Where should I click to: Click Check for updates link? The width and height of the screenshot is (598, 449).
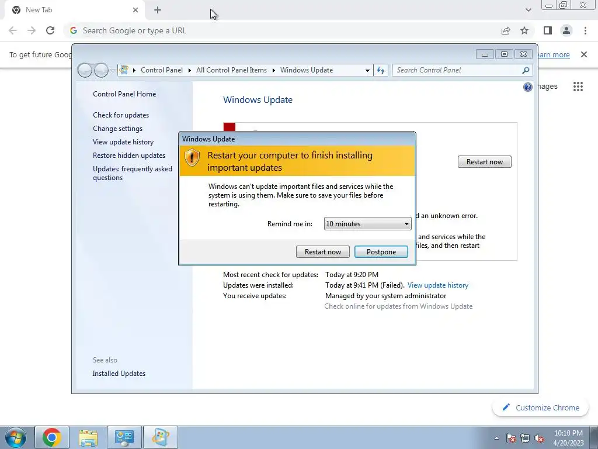[x=121, y=115]
